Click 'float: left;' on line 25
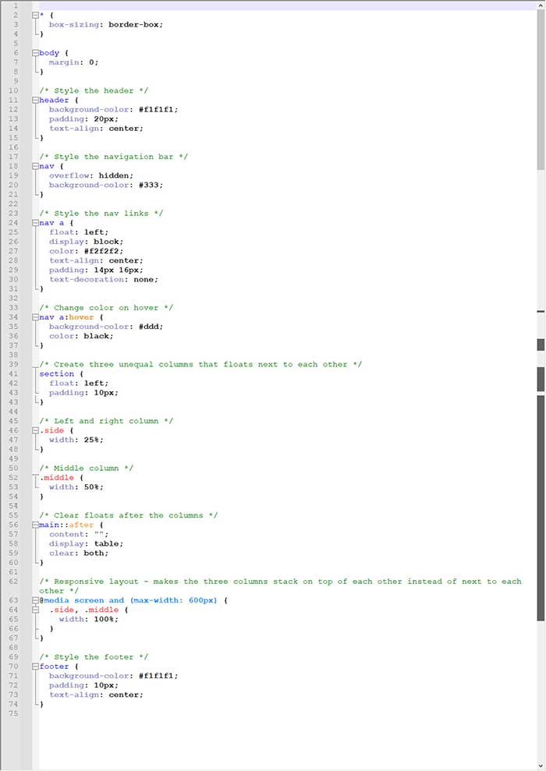Viewport: 546px width, 771px height. click(79, 232)
